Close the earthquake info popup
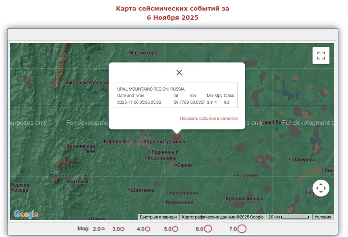The width and height of the screenshot is (348, 237). [179, 73]
